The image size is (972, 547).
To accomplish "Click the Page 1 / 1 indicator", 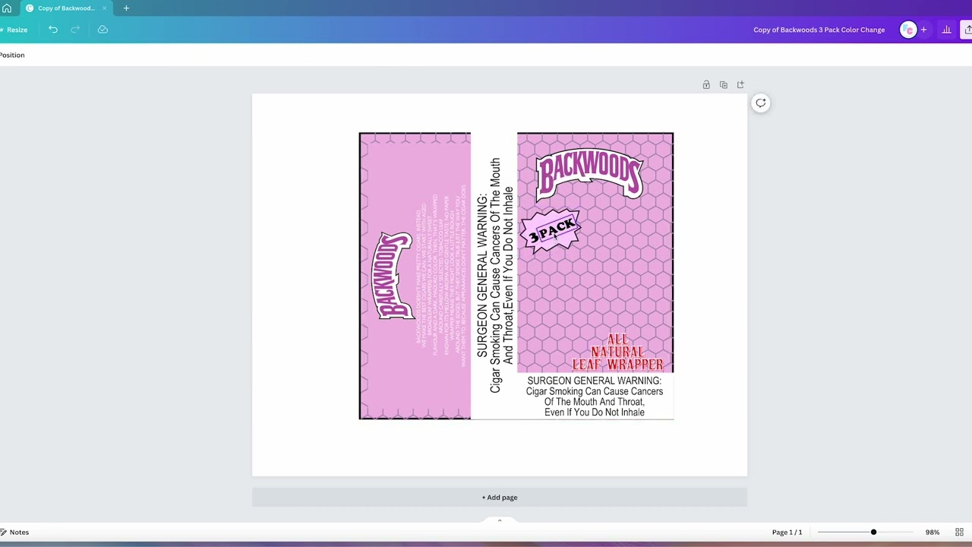I will point(787,532).
